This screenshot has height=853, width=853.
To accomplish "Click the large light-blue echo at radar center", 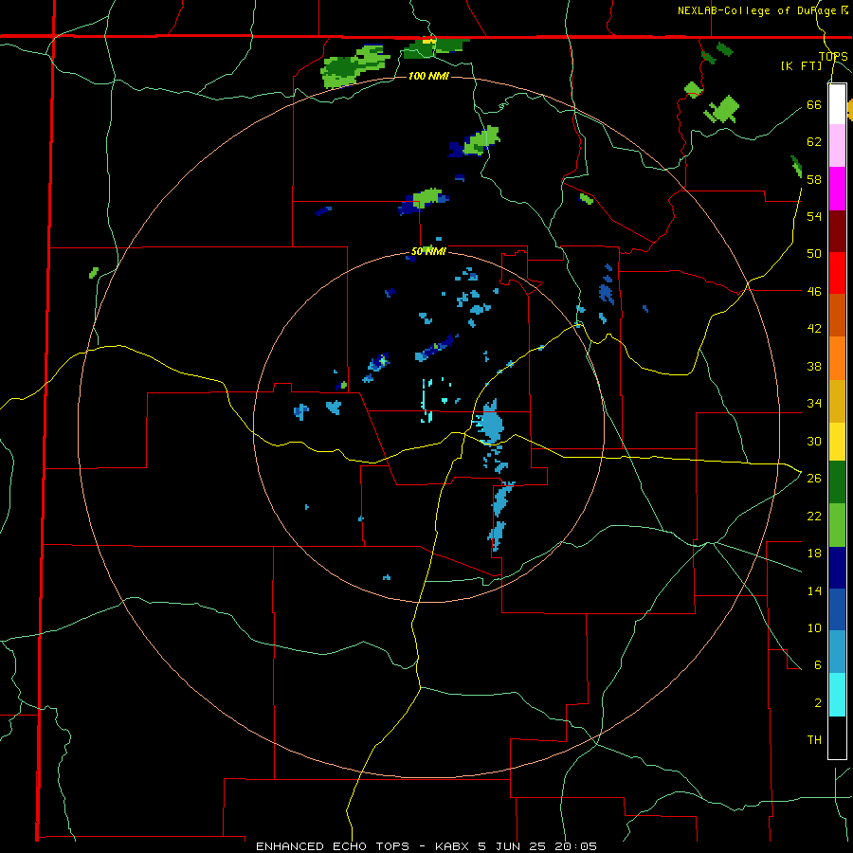I will tap(491, 422).
